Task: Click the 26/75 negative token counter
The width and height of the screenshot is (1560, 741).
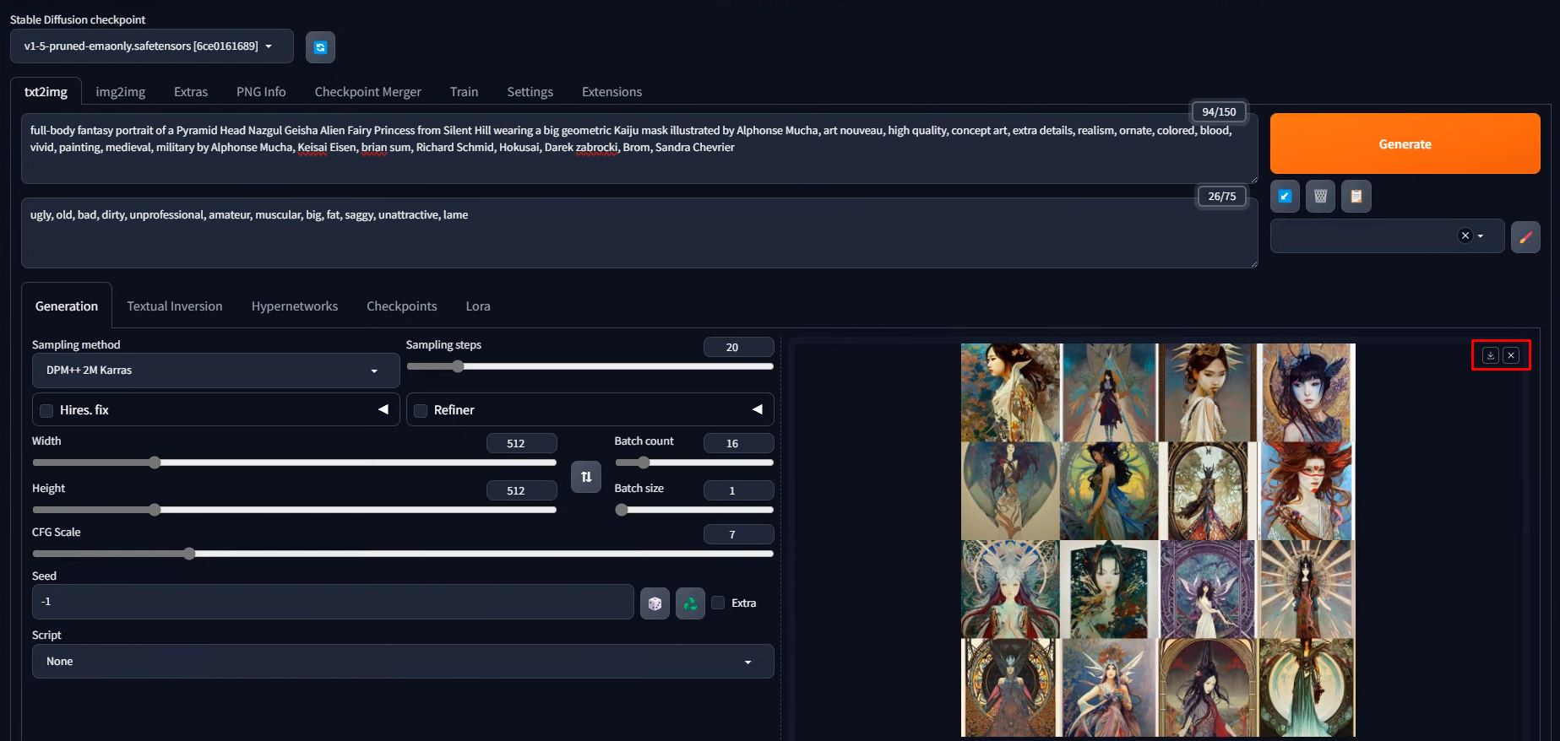Action: pos(1221,196)
